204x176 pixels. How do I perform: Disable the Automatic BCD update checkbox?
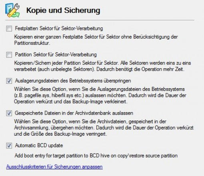9,146
